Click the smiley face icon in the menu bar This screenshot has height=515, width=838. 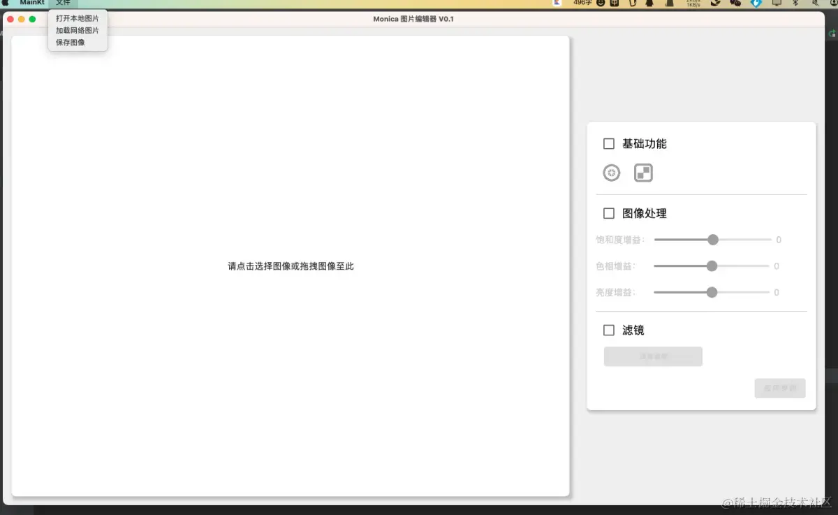pos(600,3)
